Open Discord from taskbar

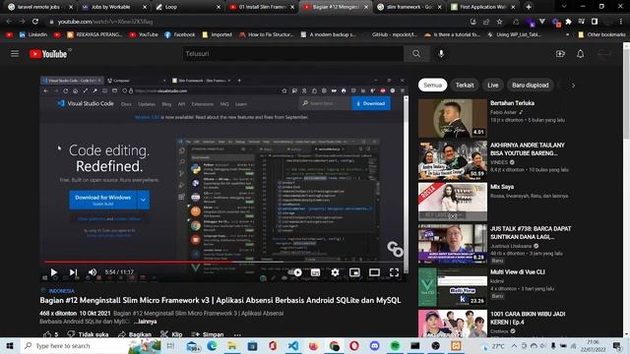point(374,345)
